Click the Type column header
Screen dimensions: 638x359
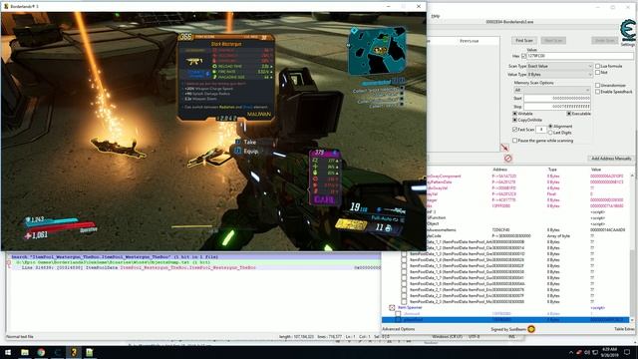point(552,170)
